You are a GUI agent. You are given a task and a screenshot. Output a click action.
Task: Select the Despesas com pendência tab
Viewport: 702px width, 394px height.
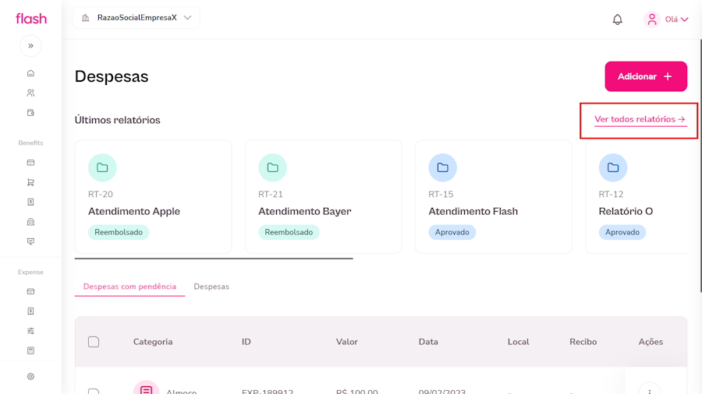[129, 287]
